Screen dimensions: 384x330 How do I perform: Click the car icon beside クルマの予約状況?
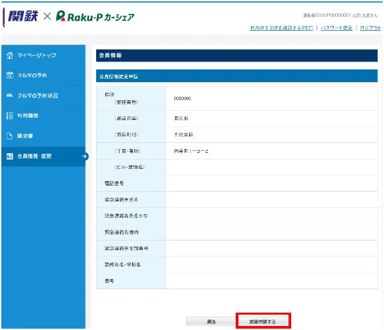(9, 96)
